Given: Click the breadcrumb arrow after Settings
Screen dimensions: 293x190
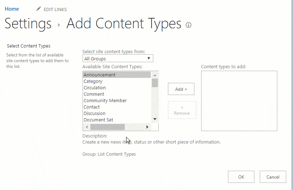Looking at the screenshot, I should pos(59,25).
